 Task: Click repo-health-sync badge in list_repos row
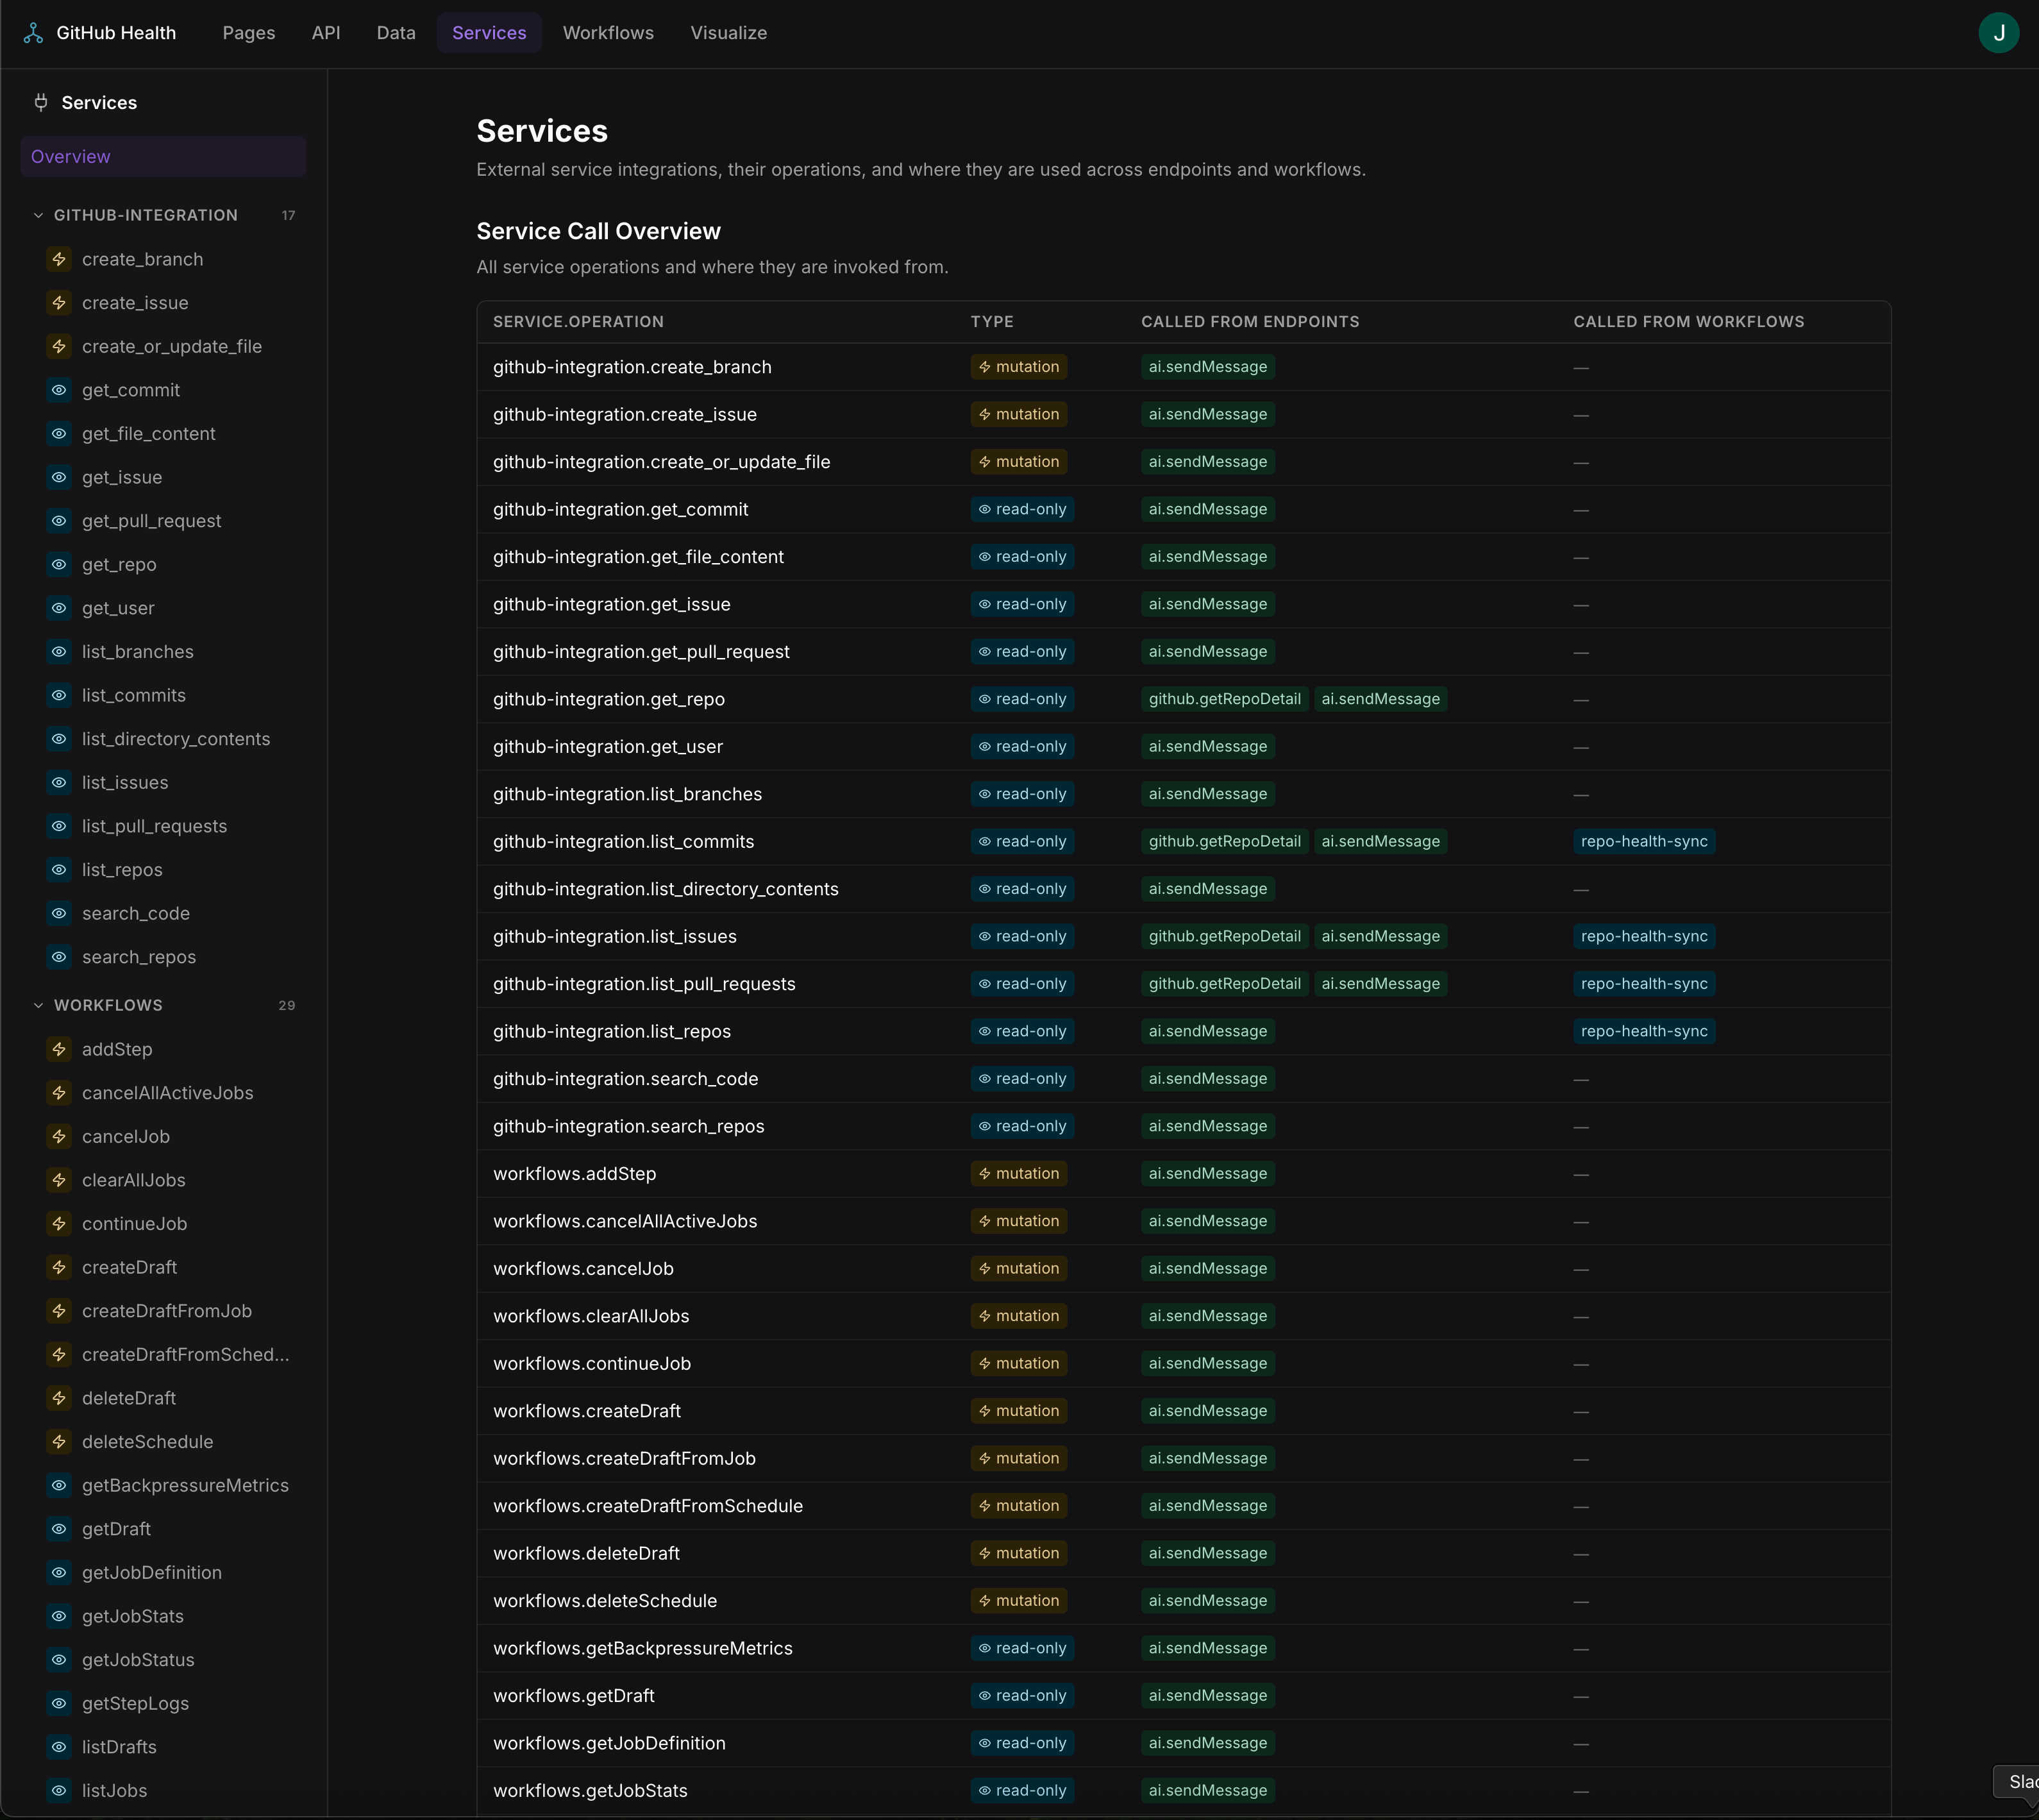tap(1644, 1032)
